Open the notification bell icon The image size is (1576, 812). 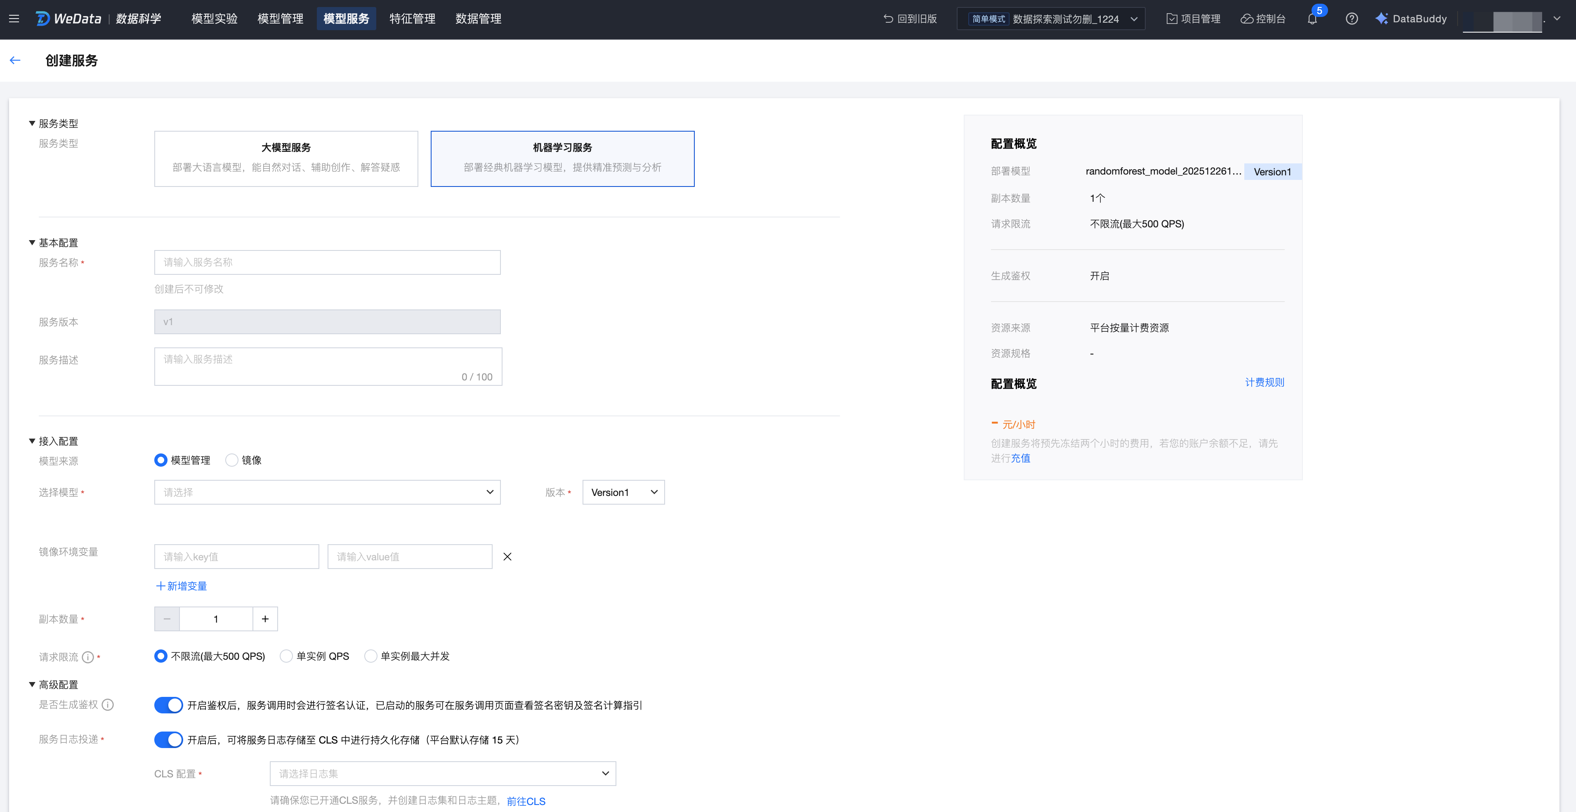[1312, 19]
